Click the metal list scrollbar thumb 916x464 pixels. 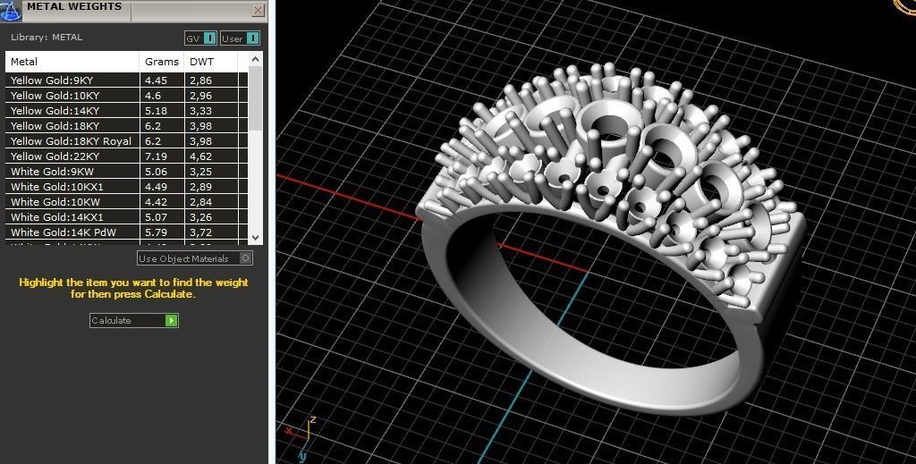[255, 98]
